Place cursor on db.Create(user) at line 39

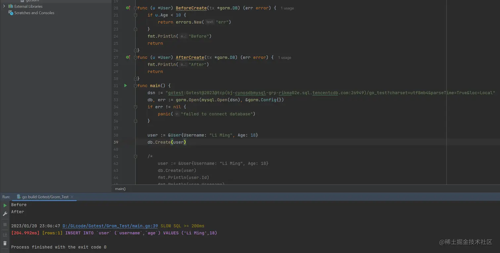167,142
